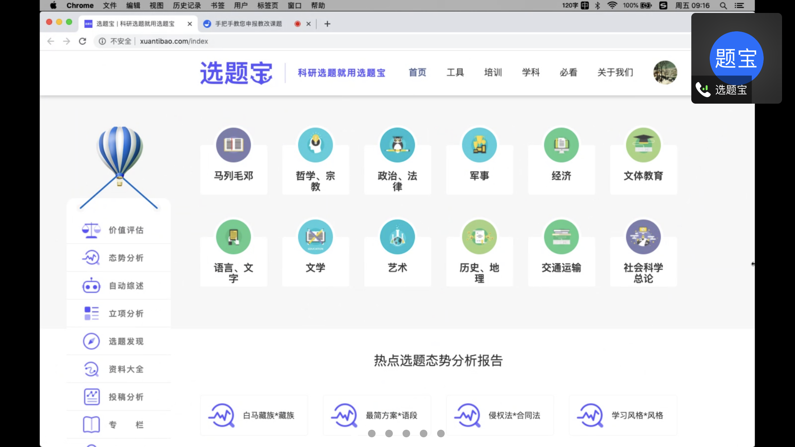Open the 自动综述 sidebar label
Viewport: 795px width, 447px height.
point(126,286)
